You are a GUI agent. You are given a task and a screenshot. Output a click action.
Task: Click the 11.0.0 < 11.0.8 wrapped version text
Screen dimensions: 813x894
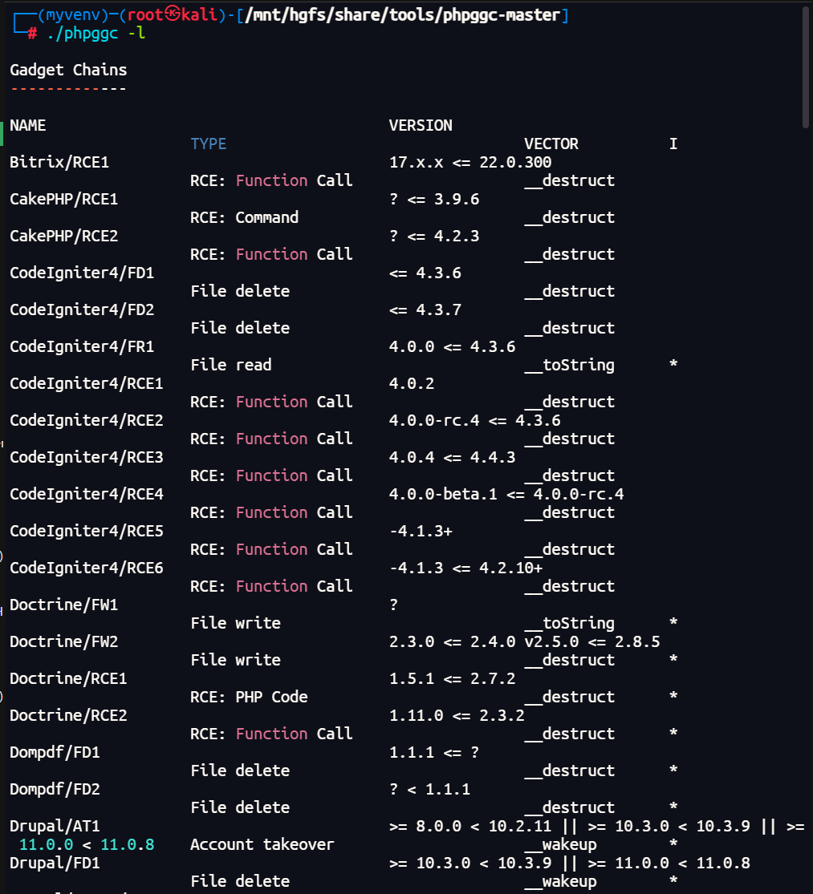87,844
